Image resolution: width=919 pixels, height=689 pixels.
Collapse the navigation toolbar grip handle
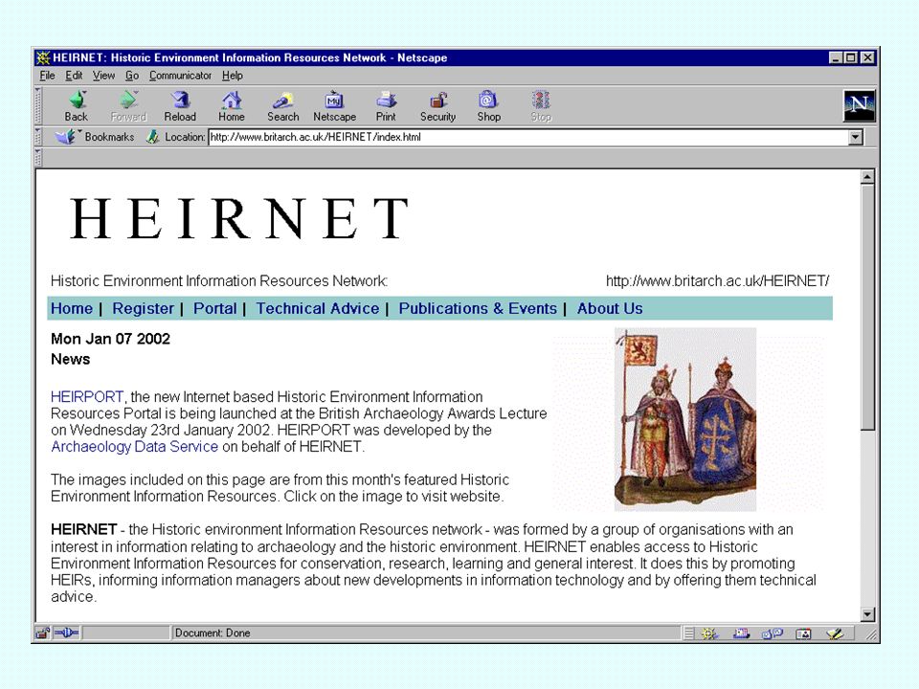tap(38, 106)
